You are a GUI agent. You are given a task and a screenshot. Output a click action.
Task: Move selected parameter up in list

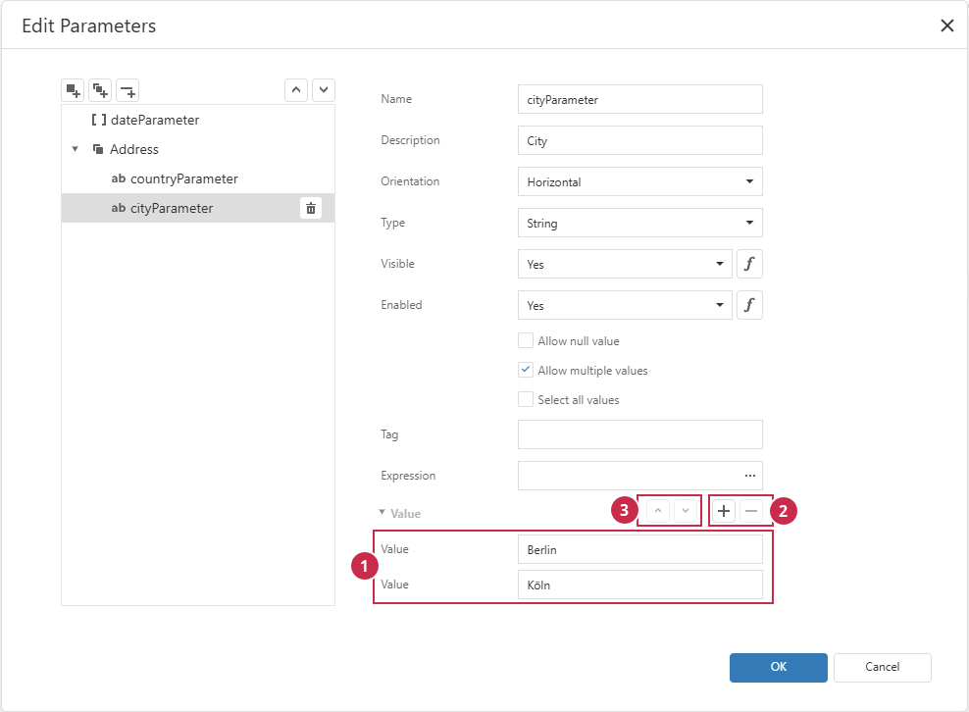(296, 90)
